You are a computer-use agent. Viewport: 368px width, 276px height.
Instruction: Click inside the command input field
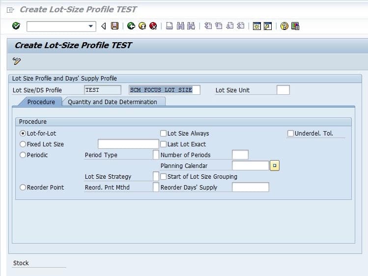coord(57,26)
